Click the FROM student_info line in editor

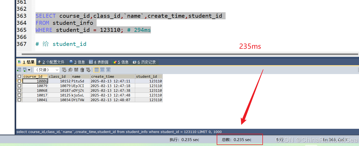(64, 23)
